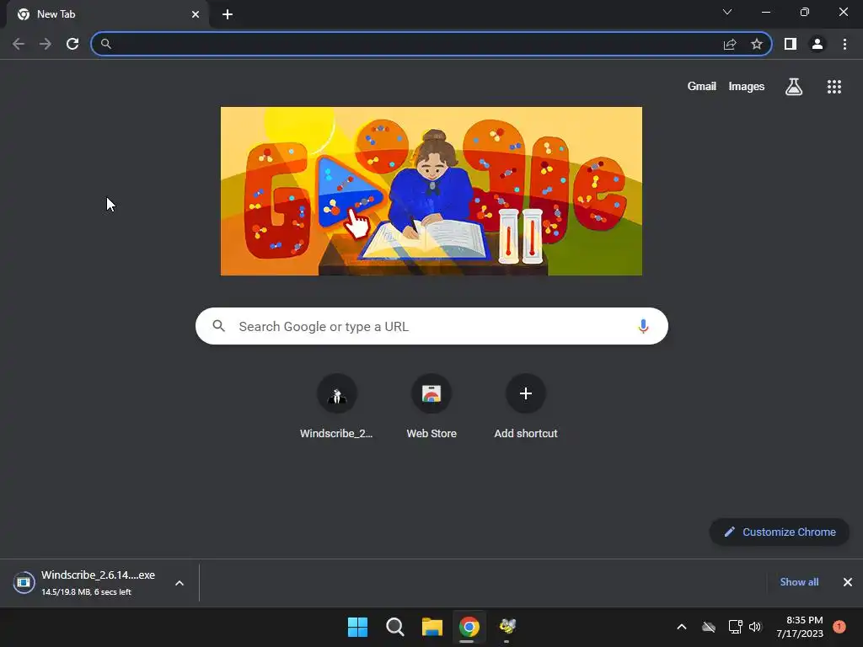Screen dimensions: 863x647
Task: Click the Chrome taskbar icon
Action: point(469,627)
